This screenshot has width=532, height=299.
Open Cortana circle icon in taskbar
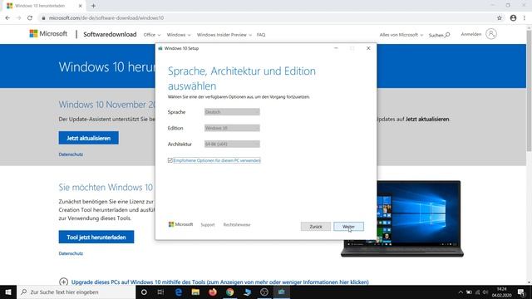pos(144,292)
